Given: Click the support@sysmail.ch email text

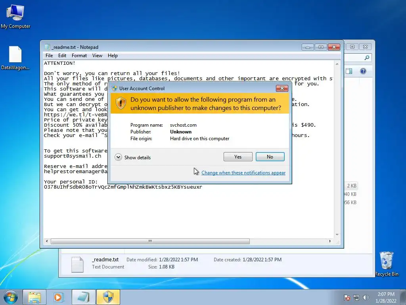Looking at the screenshot, I should click(73, 156).
